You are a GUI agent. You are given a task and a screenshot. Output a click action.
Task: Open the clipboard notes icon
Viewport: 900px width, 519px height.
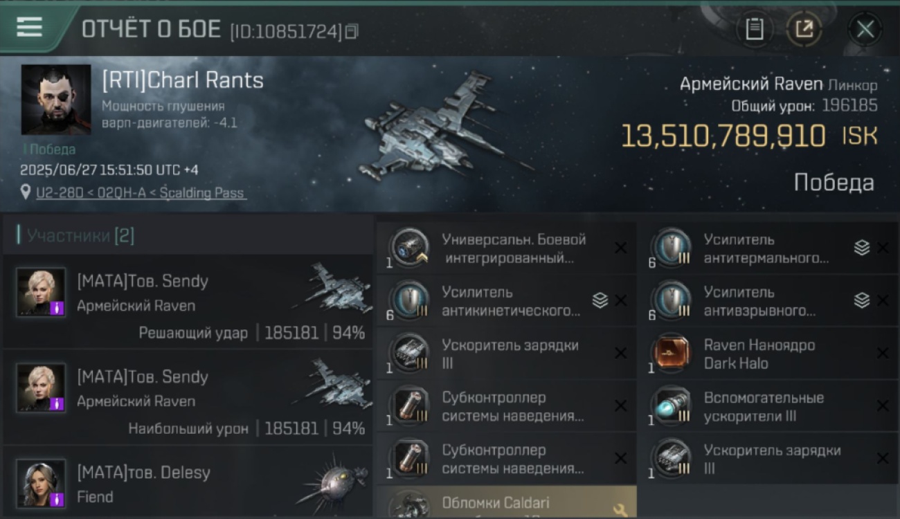pyautogui.click(x=755, y=29)
